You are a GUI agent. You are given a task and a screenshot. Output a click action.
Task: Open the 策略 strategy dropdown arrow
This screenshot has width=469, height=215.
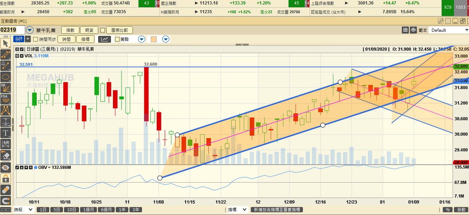pos(141,39)
